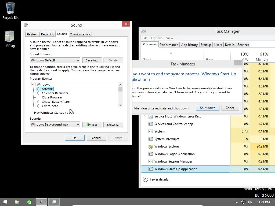Select the Windows Explorer process row
The height and width of the screenshot is (206, 275).
pyautogui.click(x=208, y=146)
